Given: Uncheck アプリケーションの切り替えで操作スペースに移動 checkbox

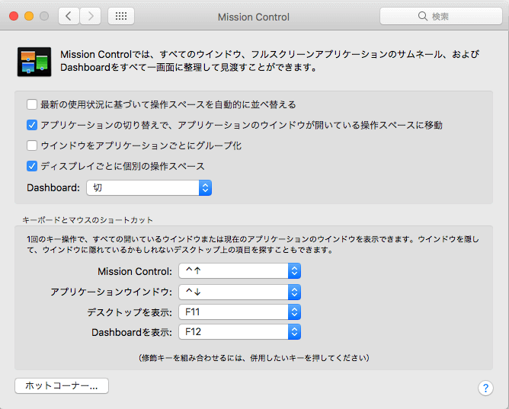Looking at the screenshot, I should point(32,125).
